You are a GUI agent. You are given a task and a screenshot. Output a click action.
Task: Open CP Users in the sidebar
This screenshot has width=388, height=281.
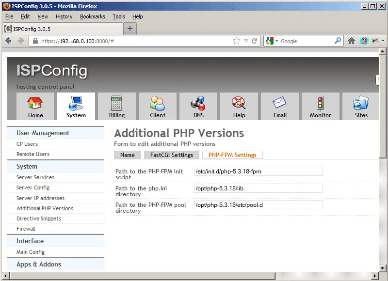pyautogui.click(x=27, y=144)
